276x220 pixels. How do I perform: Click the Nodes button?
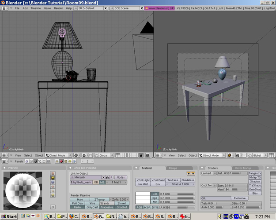coord(121,177)
